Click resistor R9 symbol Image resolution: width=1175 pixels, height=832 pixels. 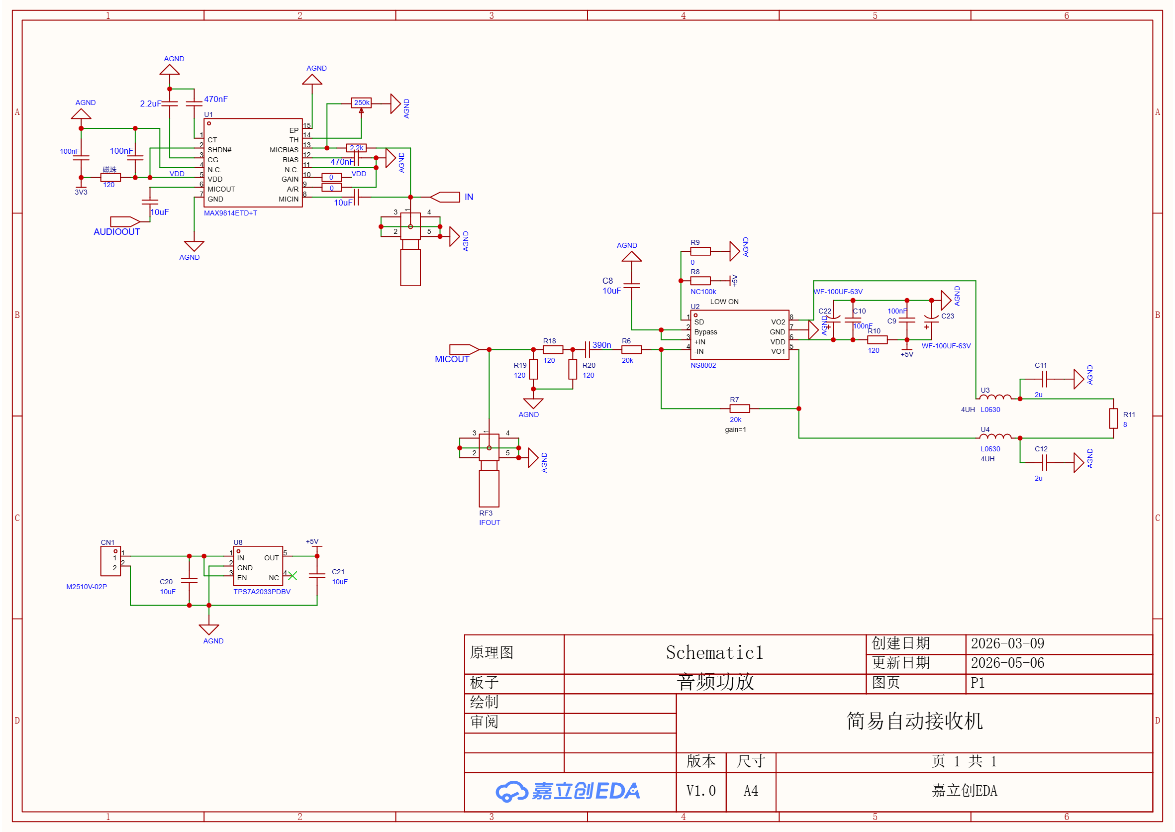tap(700, 251)
